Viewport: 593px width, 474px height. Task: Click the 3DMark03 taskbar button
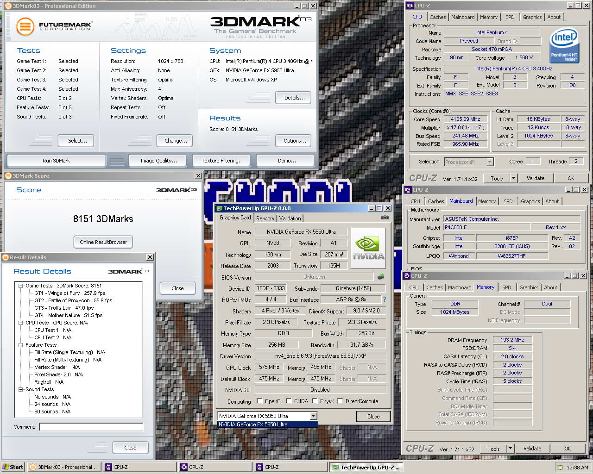click(x=64, y=467)
